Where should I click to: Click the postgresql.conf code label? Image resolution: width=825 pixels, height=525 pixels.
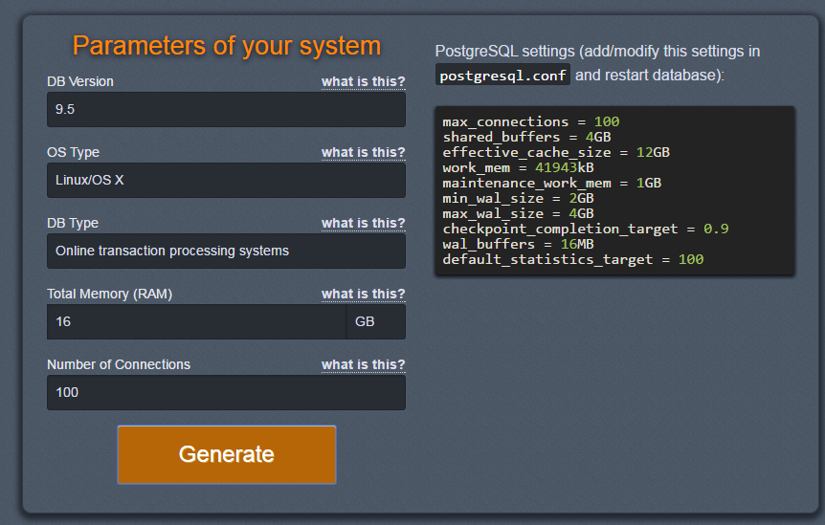click(x=502, y=76)
